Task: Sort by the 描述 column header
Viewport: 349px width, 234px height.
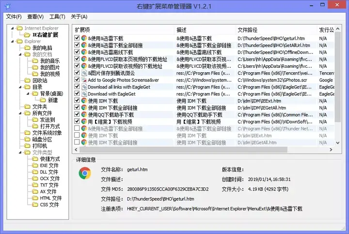Action: pyautogui.click(x=205, y=30)
